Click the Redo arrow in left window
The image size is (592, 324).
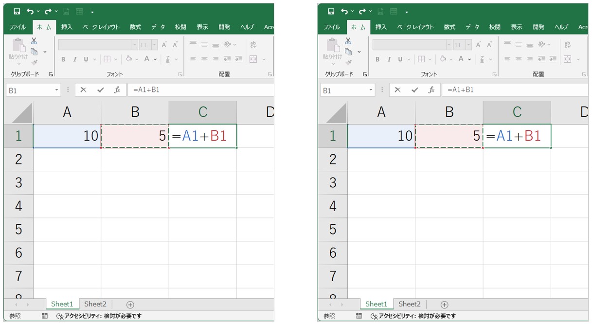click(48, 11)
